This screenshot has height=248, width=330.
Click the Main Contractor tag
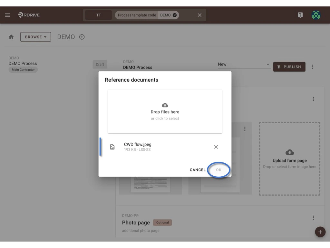[x=23, y=70]
